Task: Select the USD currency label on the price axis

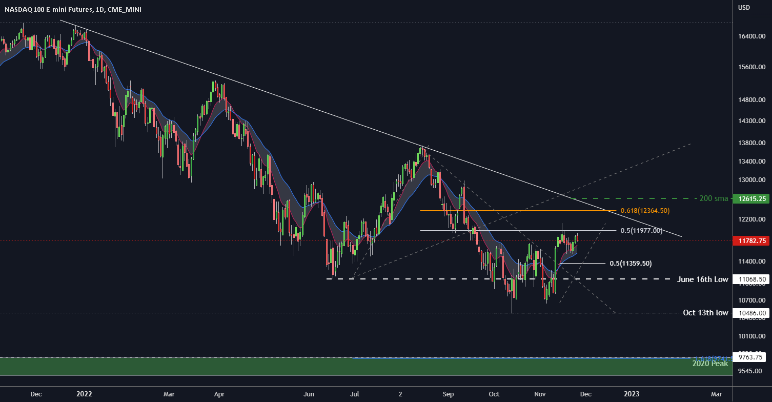Action: point(744,7)
